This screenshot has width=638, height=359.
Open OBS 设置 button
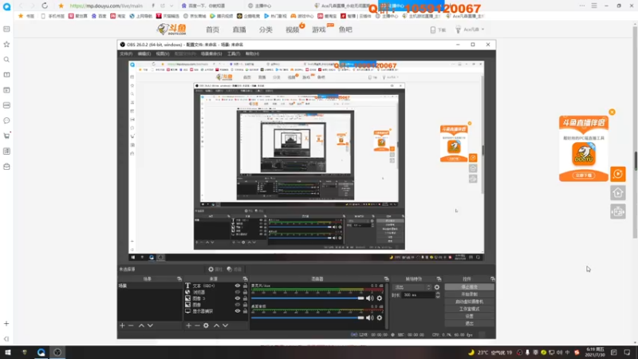pos(469,316)
